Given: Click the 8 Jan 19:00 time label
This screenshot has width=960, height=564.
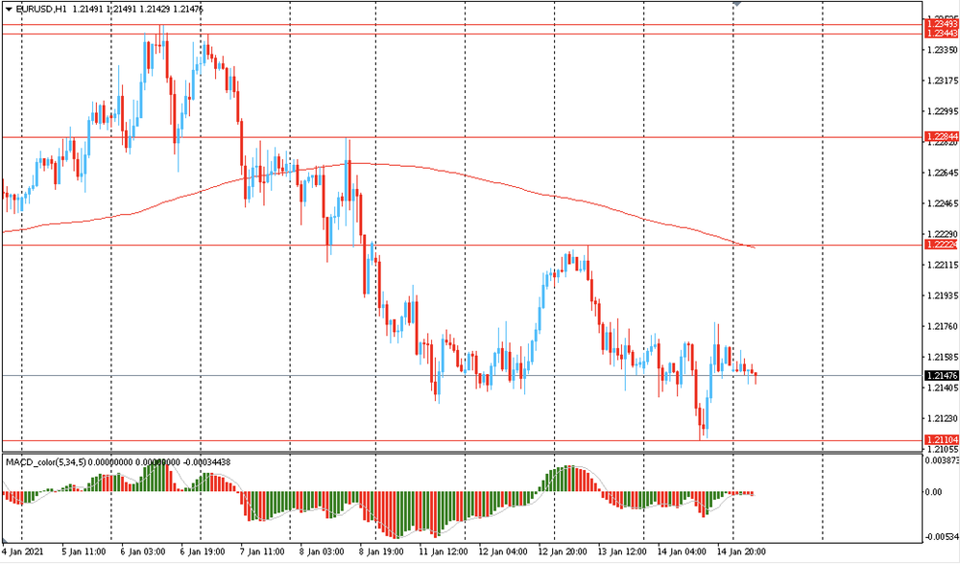Looking at the screenshot, I should [381, 552].
